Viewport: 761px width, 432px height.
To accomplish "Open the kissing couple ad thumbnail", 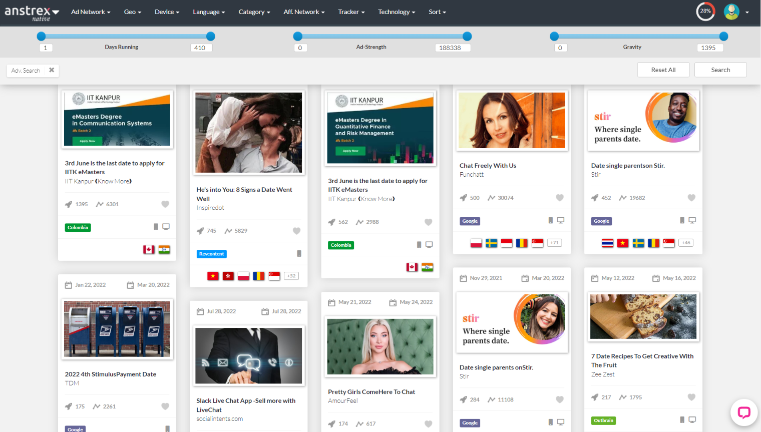I will coord(249,133).
